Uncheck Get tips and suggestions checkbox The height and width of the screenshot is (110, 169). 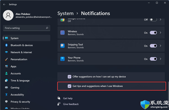(x=69, y=86)
